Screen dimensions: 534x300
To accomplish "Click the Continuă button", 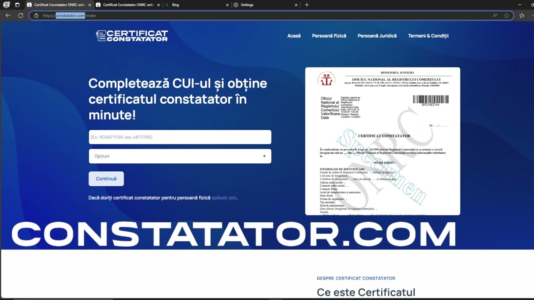I will tap(106, 179).
